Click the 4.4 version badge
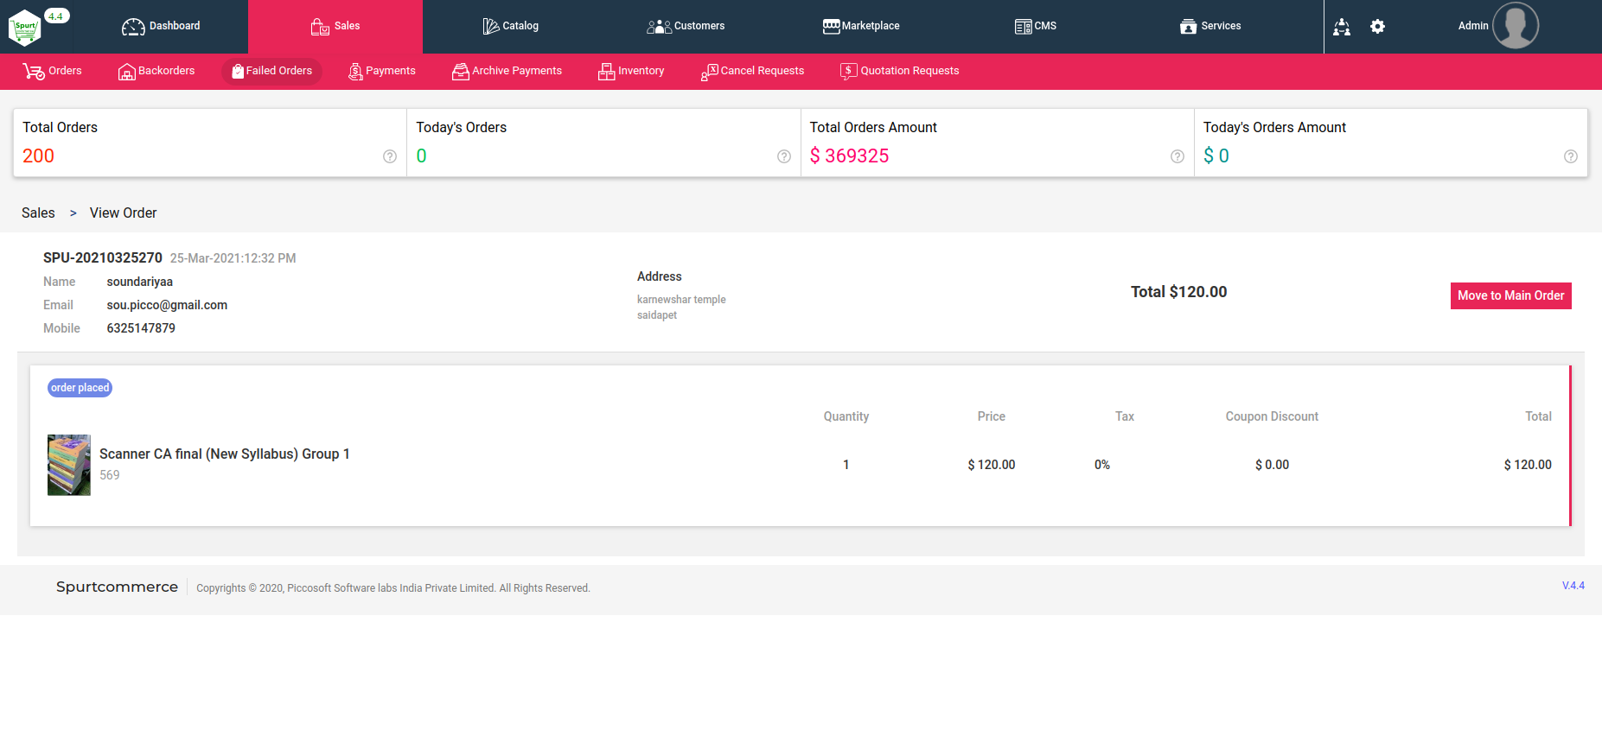1602x730 pixels. [x=56, y=16]
